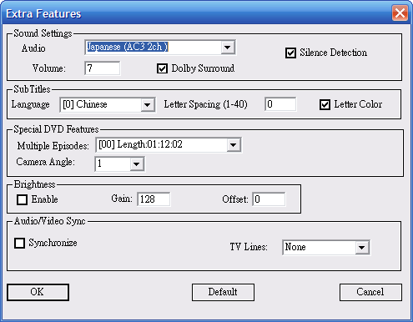Expand the subtitle Language dropdown

(x=148, y=105)
